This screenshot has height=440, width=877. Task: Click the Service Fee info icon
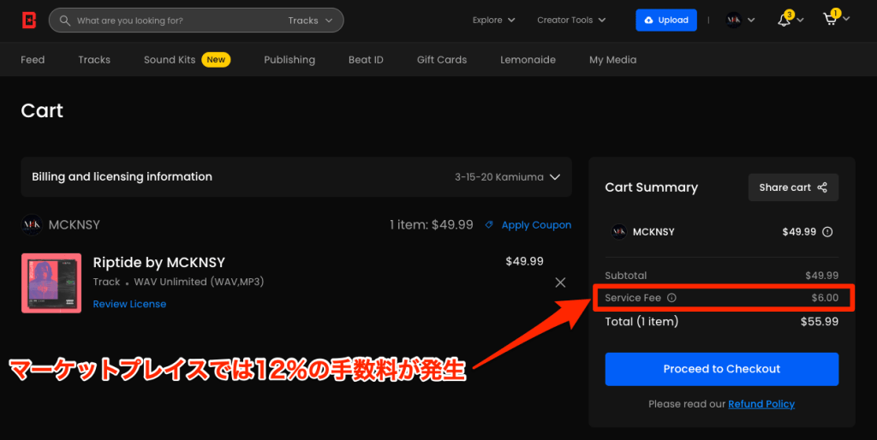[x=671, y=298]
